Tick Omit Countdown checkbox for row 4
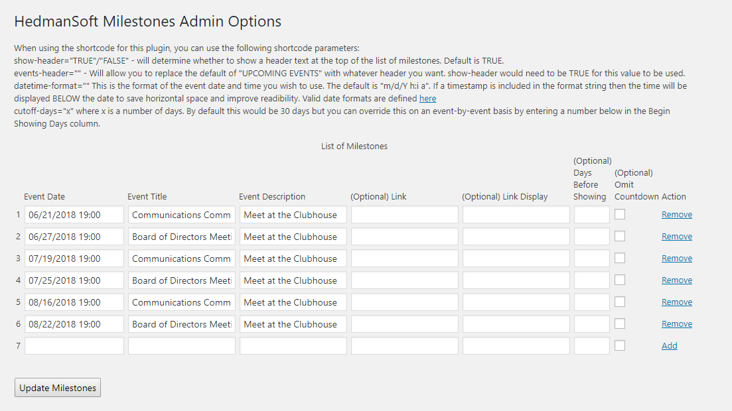 (x=619, y=280)
